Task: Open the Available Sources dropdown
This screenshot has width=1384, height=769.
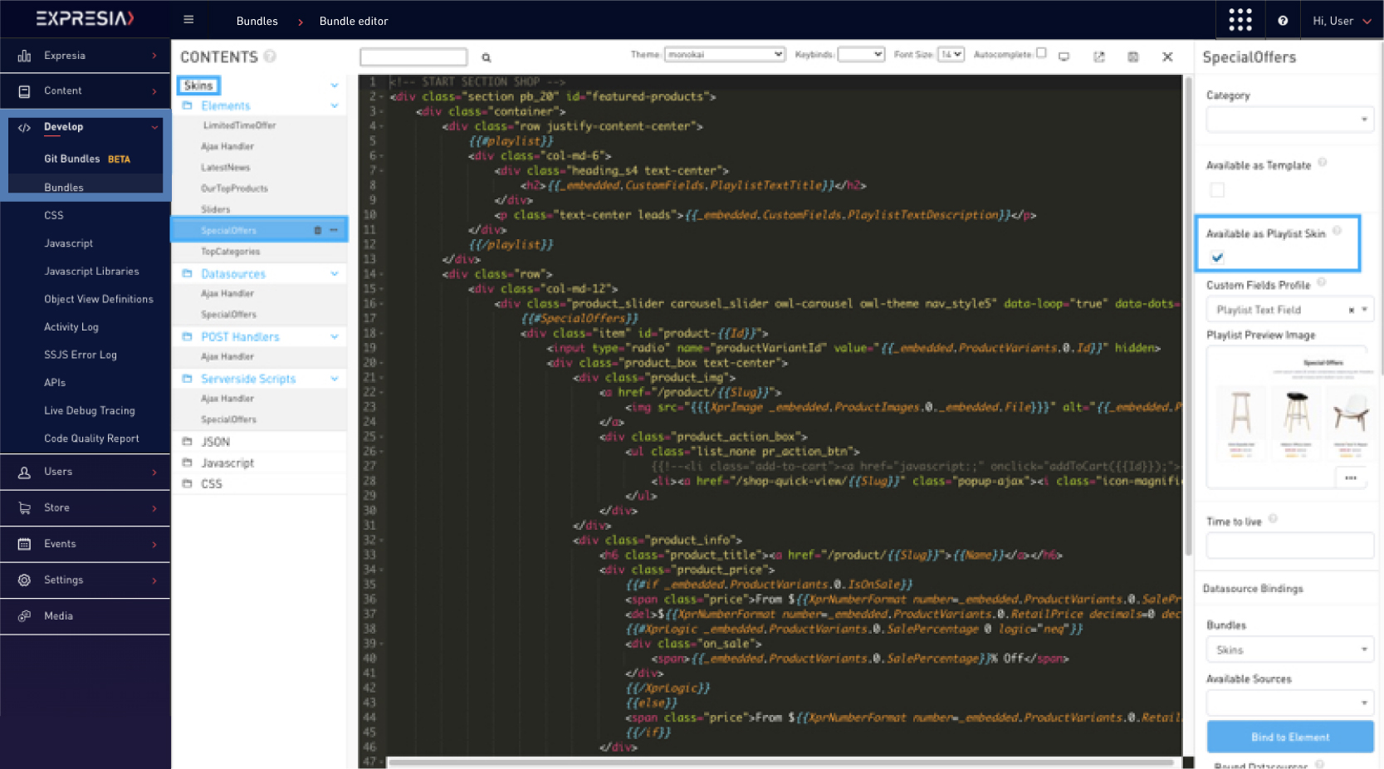Action: [1289, 703]
